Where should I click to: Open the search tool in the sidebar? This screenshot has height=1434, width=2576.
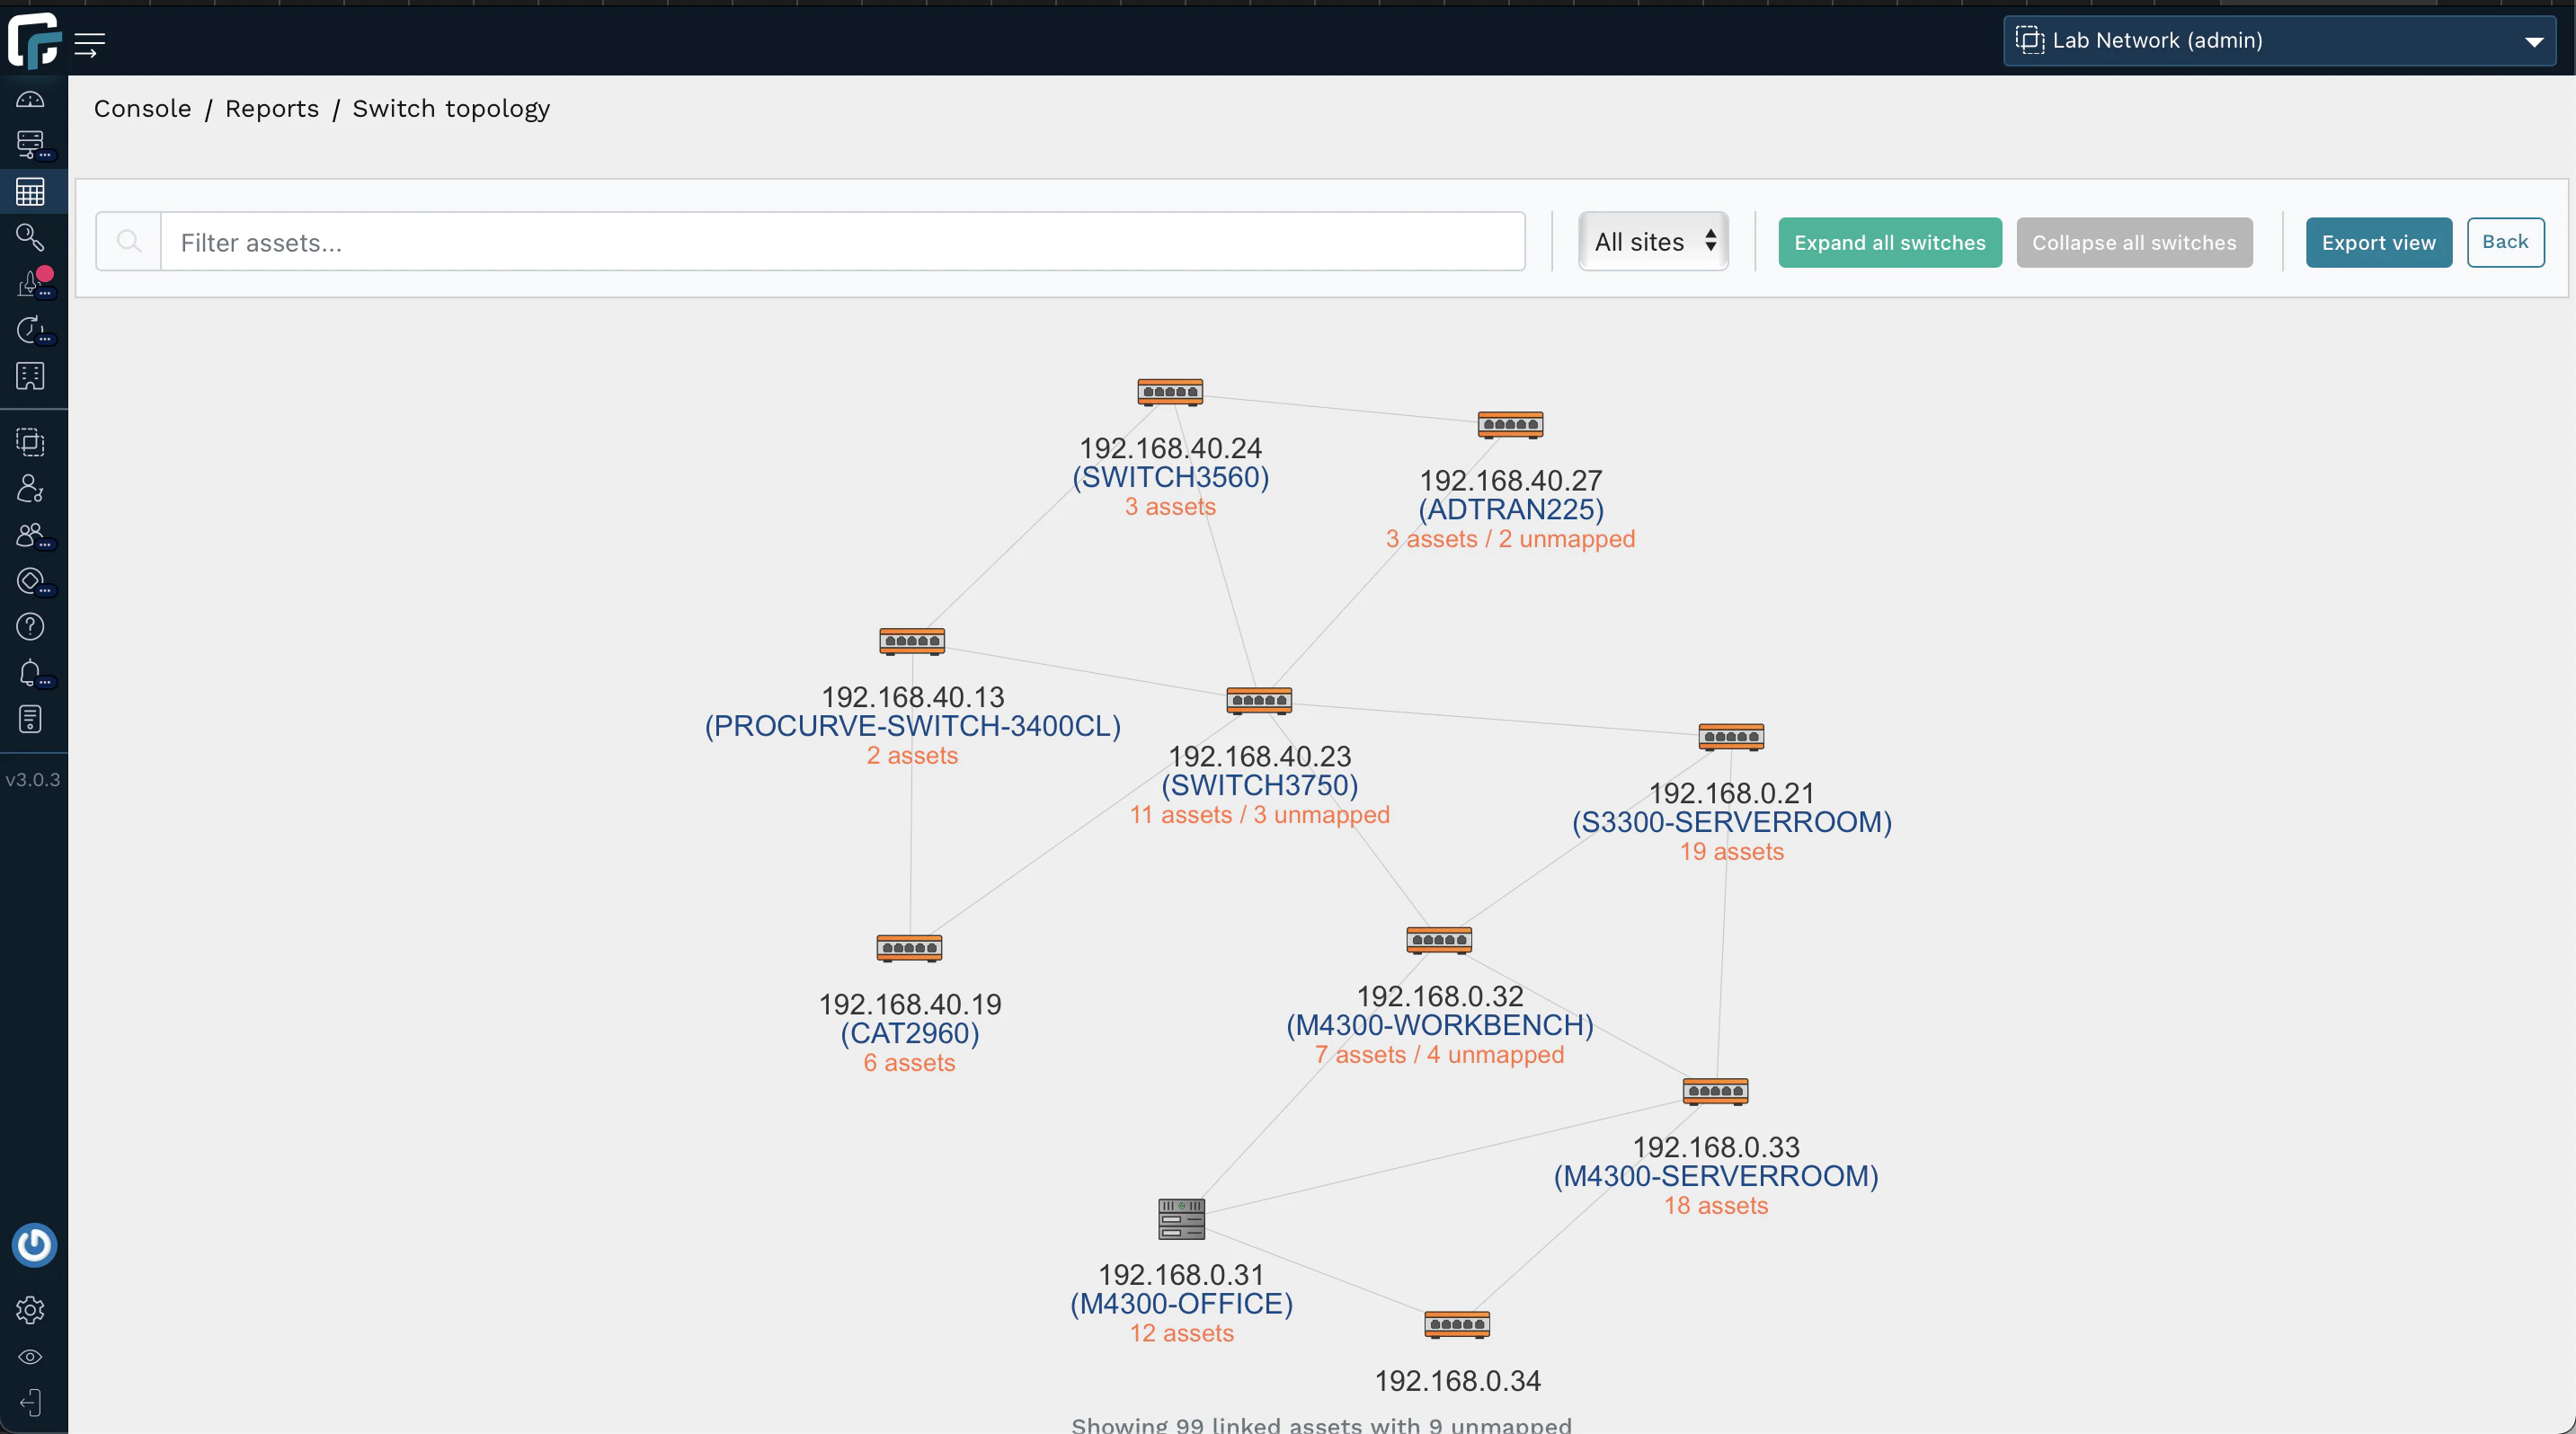click(x=30, y=237)
